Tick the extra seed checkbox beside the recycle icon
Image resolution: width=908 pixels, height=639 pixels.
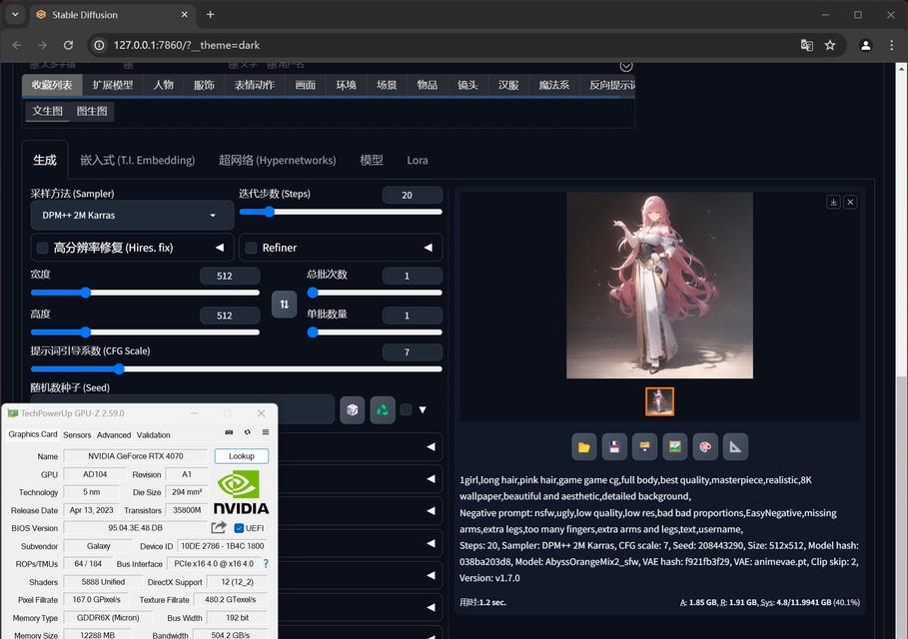[406, 409]
